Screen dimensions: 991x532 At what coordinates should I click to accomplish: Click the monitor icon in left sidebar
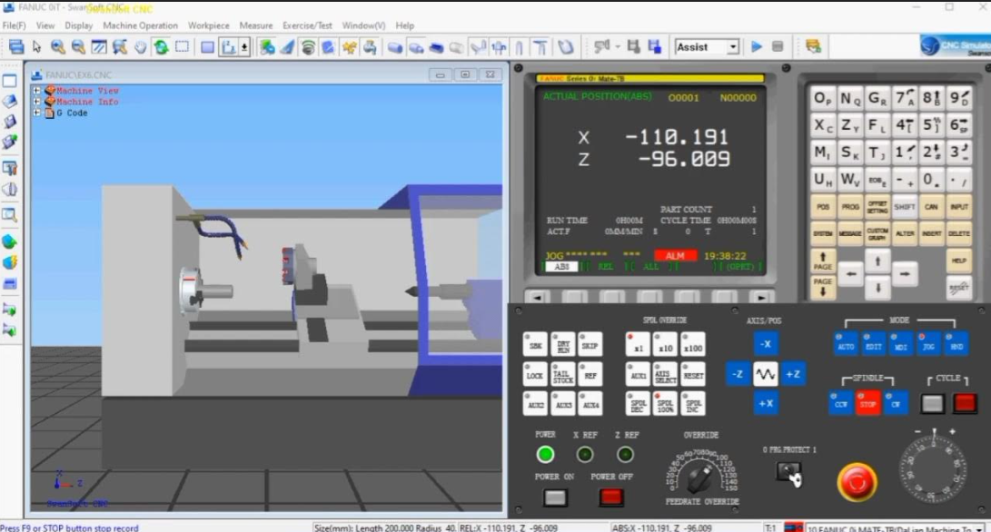pos(9,81)
